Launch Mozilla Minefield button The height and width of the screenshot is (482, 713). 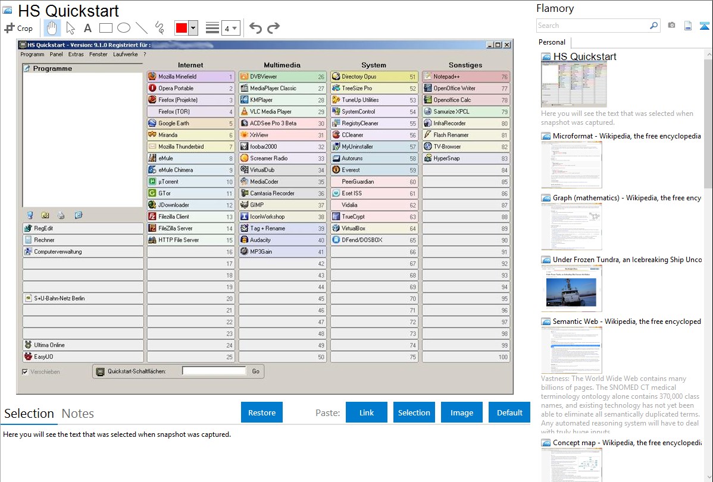pyautogui.click(x=191, y=76)
